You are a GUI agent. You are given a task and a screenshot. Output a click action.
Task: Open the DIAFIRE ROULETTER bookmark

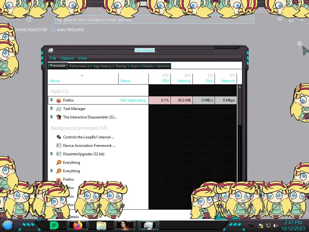[31, 30]
